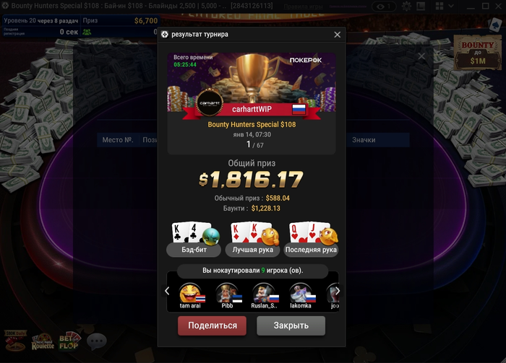Click the Закрыть button
This screenshot has width=506, height=363.
[291, 325]
